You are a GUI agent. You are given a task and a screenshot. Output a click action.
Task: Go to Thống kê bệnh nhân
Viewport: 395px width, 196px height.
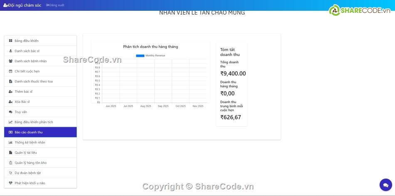click(30, 142)
